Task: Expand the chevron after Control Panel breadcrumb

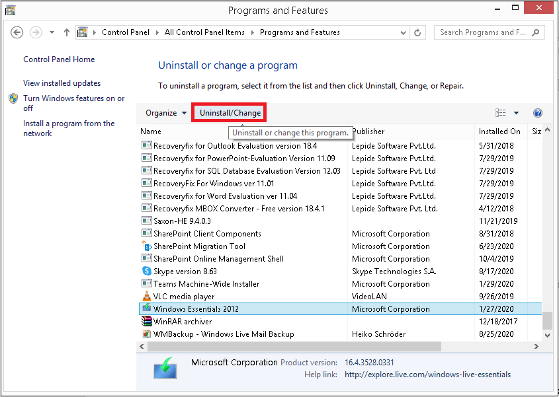Action: click(157, 32)
